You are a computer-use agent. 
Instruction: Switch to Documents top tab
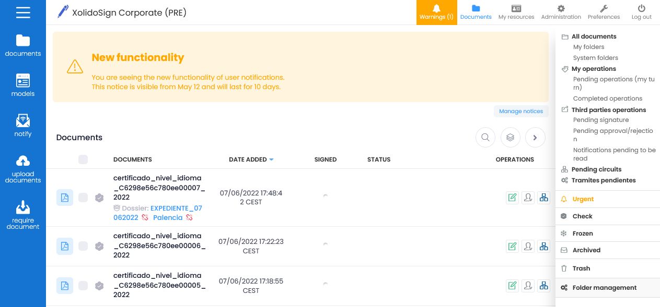click(x=476, y=13)
